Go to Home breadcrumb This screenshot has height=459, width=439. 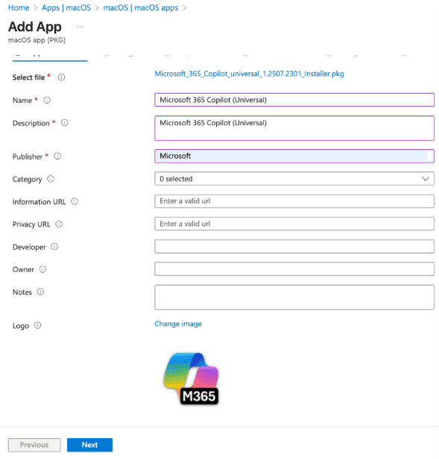click(19, 7)
